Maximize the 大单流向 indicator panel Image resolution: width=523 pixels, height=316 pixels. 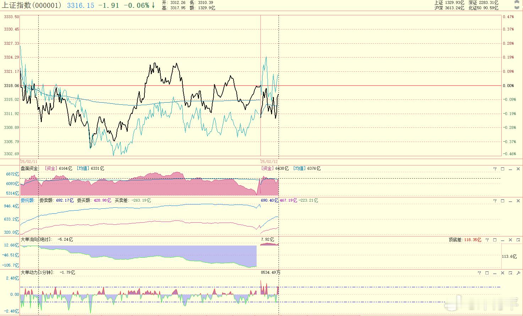point(495,240)
